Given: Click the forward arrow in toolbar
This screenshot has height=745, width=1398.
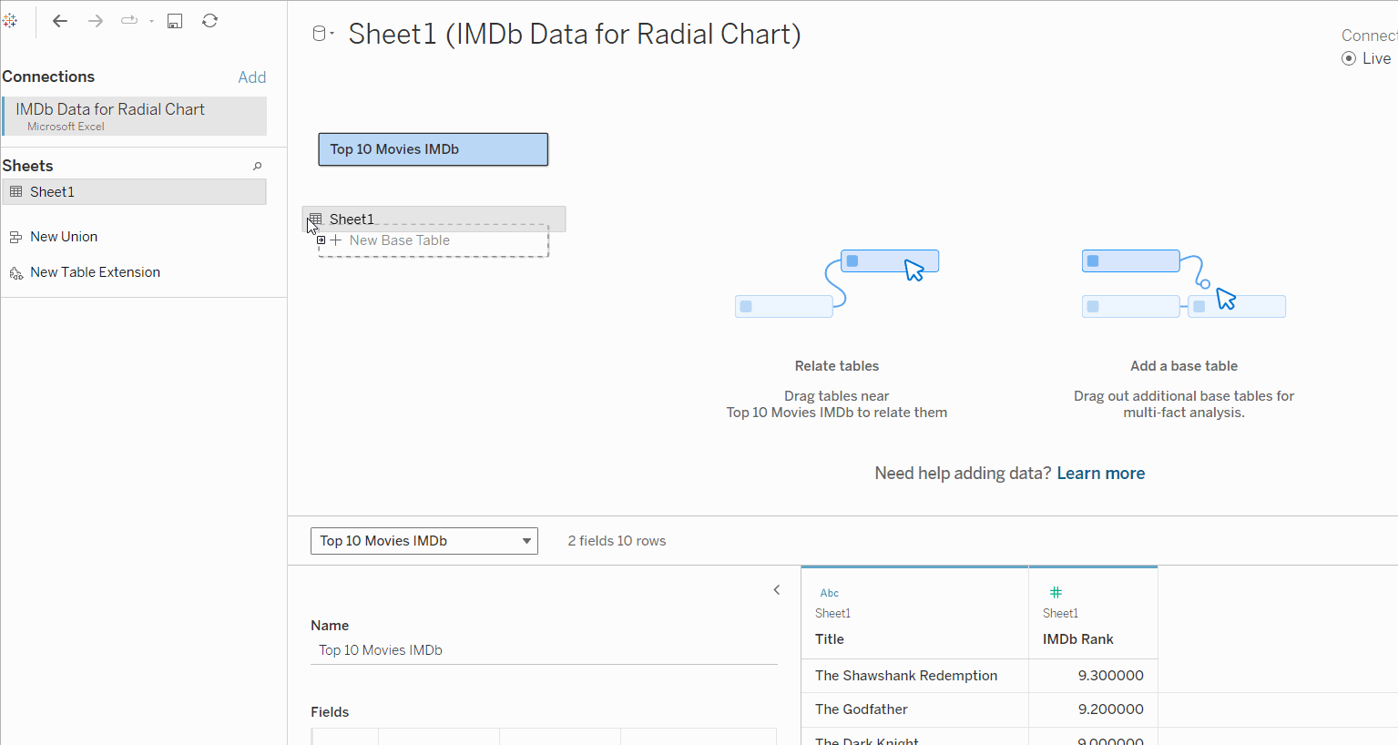Looking at the screenshot, I should tap(96, 21).
